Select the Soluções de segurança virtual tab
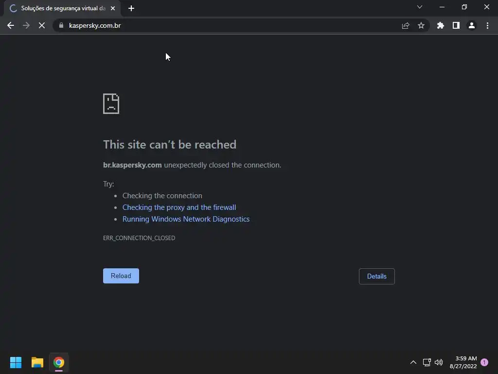The width and height of the screenshot is (498, 374). pos(63,8)
